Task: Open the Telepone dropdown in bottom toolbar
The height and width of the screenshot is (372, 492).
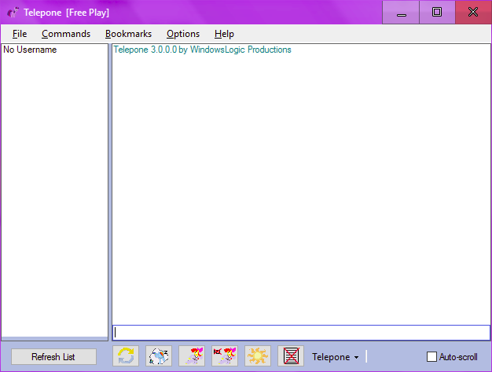Action: (335, 357)
